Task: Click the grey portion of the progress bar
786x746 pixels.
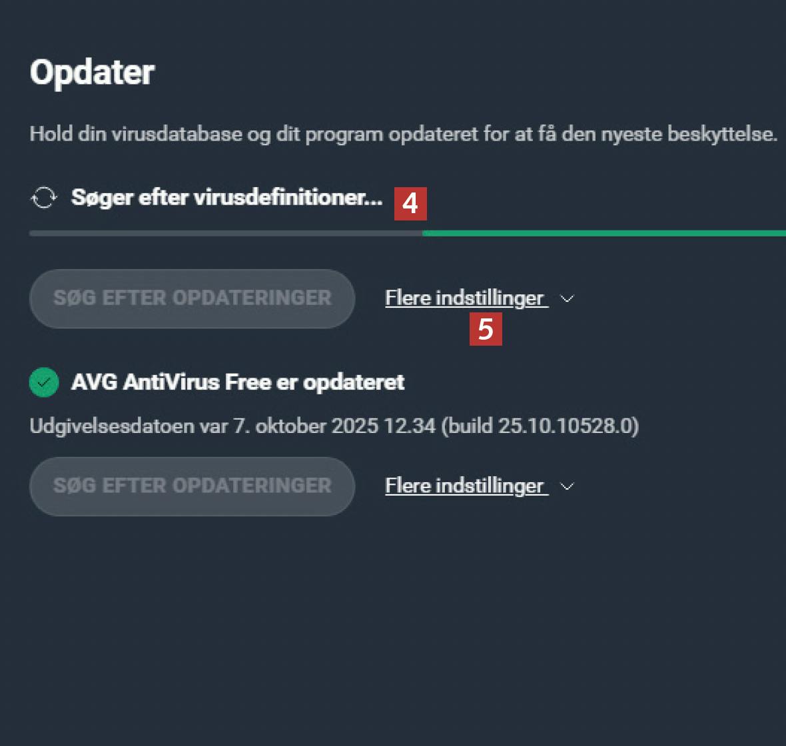Action: tap(225, 233)
